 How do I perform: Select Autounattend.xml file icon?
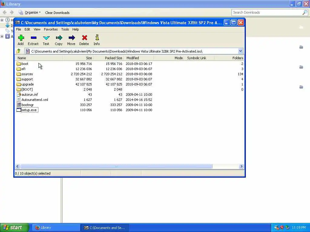tap(19, 100)
